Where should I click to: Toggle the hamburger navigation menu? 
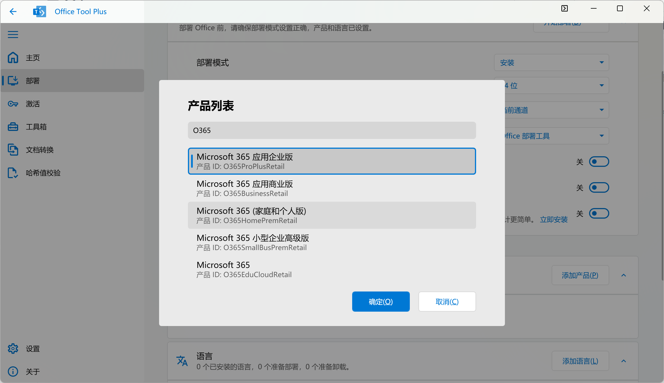coord(13,35)
